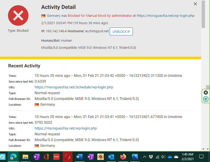
Task: Open Firefox from the taskbar
Action: pos(123,157)
